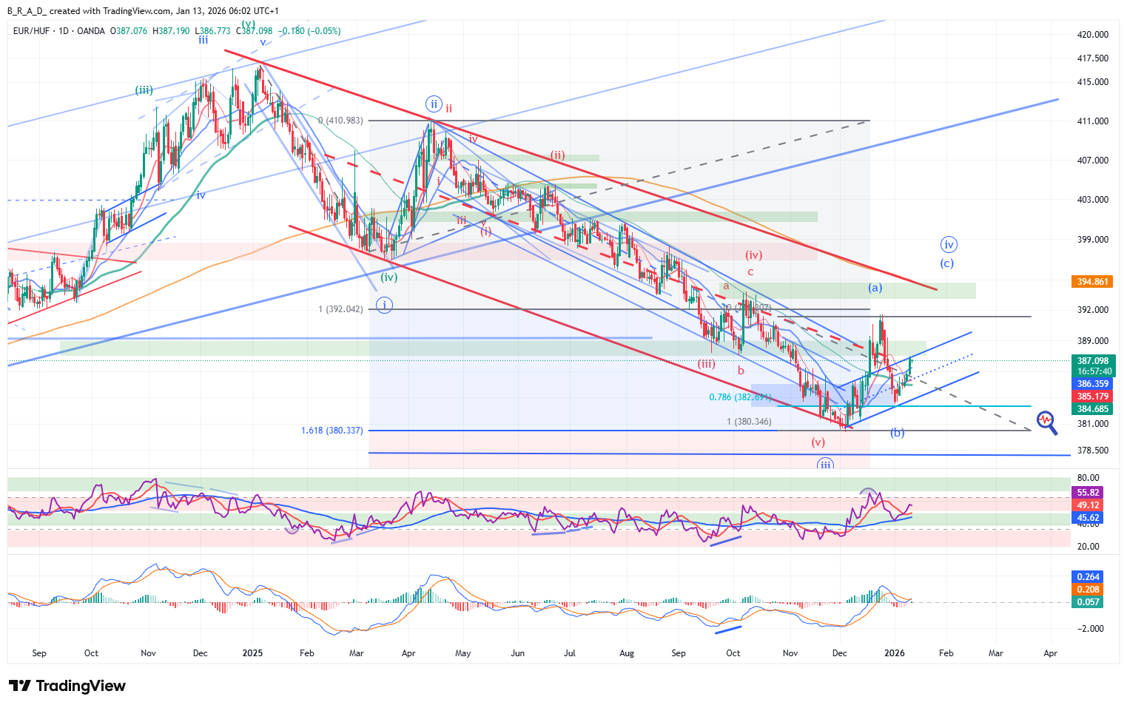This screenshot has height=708, width=1127.
Task: Click the blue (c) wave label
Action: 946,263
